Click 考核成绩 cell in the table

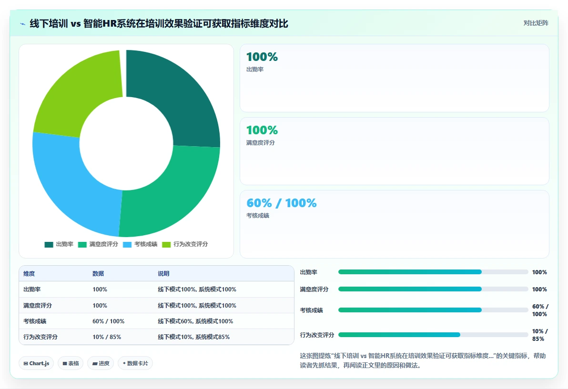[x=35, y=321]
